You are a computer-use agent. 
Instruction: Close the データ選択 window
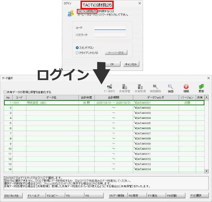[x=208, y=78]
